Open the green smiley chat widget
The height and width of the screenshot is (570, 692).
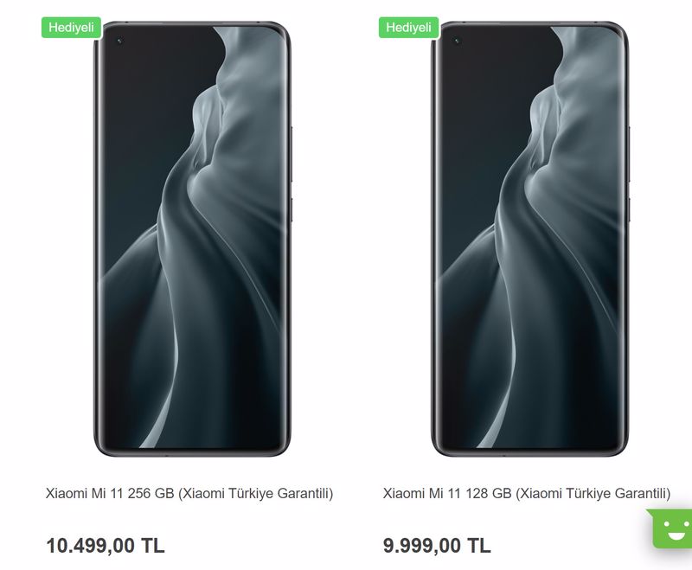[671, 528]
